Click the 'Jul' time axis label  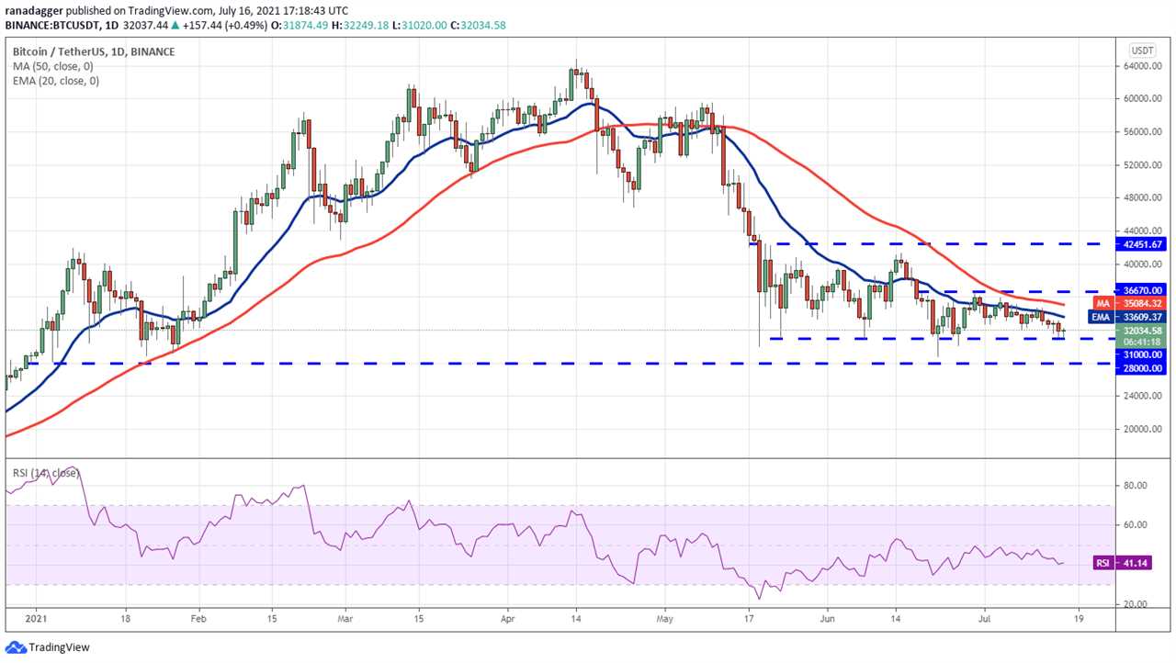pos(983,620)
